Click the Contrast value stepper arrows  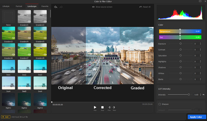tap(200, 50)
